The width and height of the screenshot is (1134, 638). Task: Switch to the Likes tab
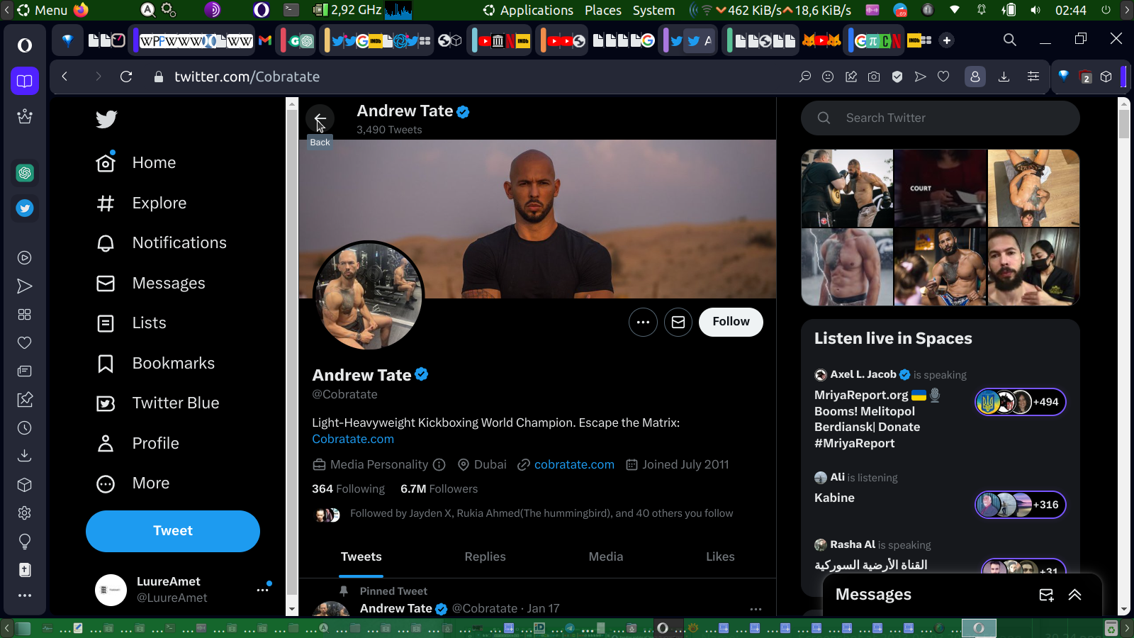coord(720,557)
